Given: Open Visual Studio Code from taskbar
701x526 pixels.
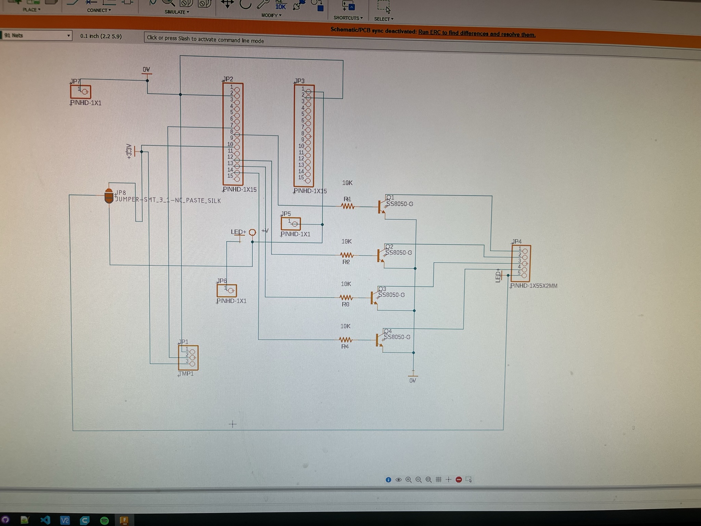Looking at the screenshot, I should (x=45, y=520).
